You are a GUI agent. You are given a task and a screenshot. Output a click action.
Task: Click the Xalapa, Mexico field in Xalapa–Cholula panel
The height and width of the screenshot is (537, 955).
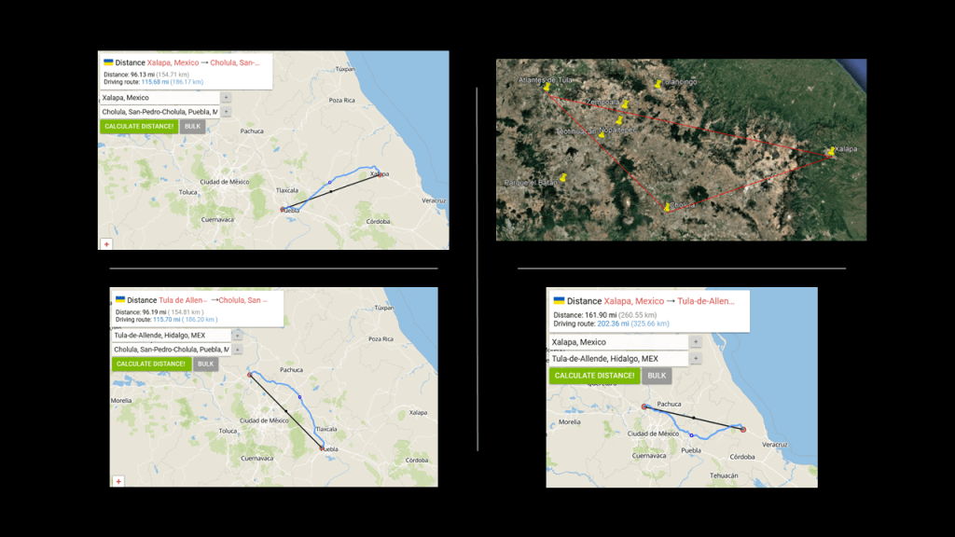point(159,97)
